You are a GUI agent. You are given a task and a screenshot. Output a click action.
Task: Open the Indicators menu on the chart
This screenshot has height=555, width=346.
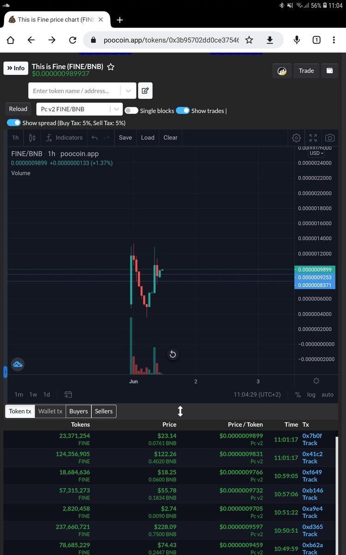pyautogui.click(x=64, y=137)
